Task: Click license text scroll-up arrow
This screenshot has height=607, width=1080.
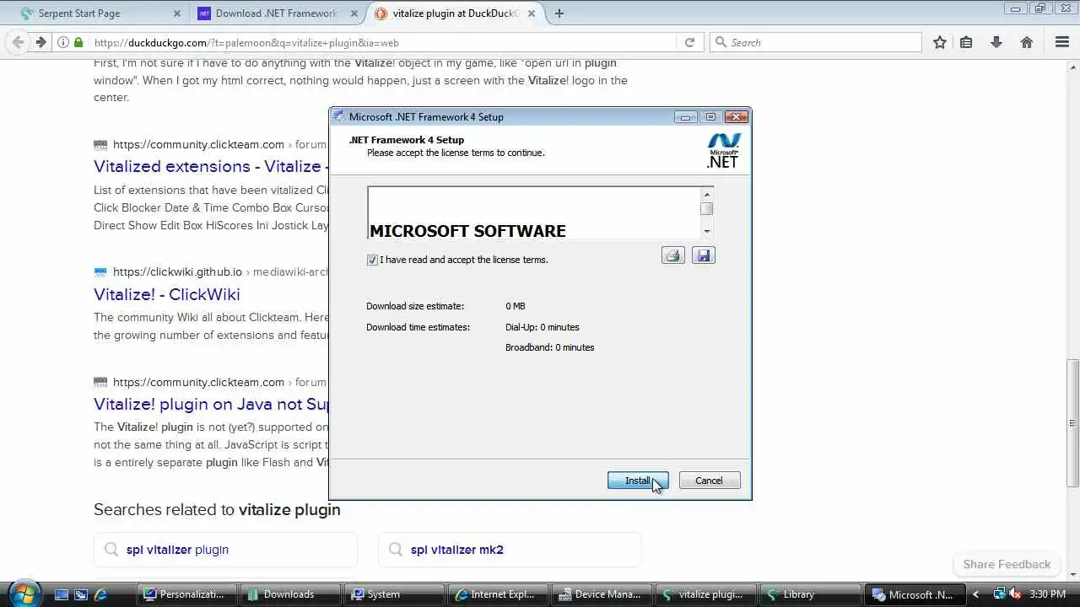Action: 707,195
